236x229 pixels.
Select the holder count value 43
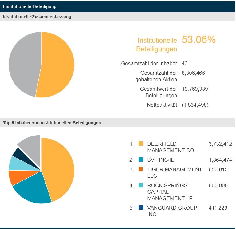click(184, 63)
